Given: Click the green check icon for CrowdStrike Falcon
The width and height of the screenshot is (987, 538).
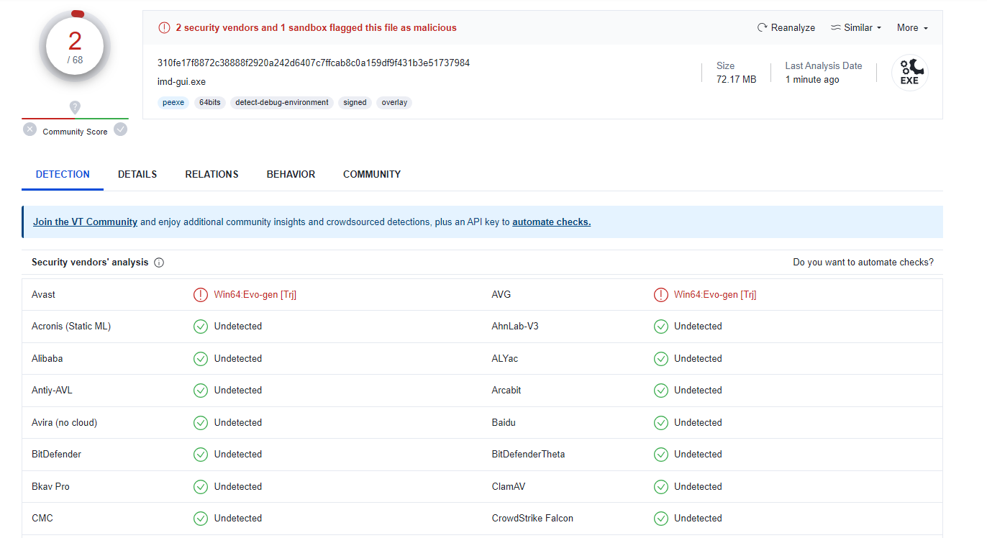Looking at the screenshot, I should coord(660,519).
